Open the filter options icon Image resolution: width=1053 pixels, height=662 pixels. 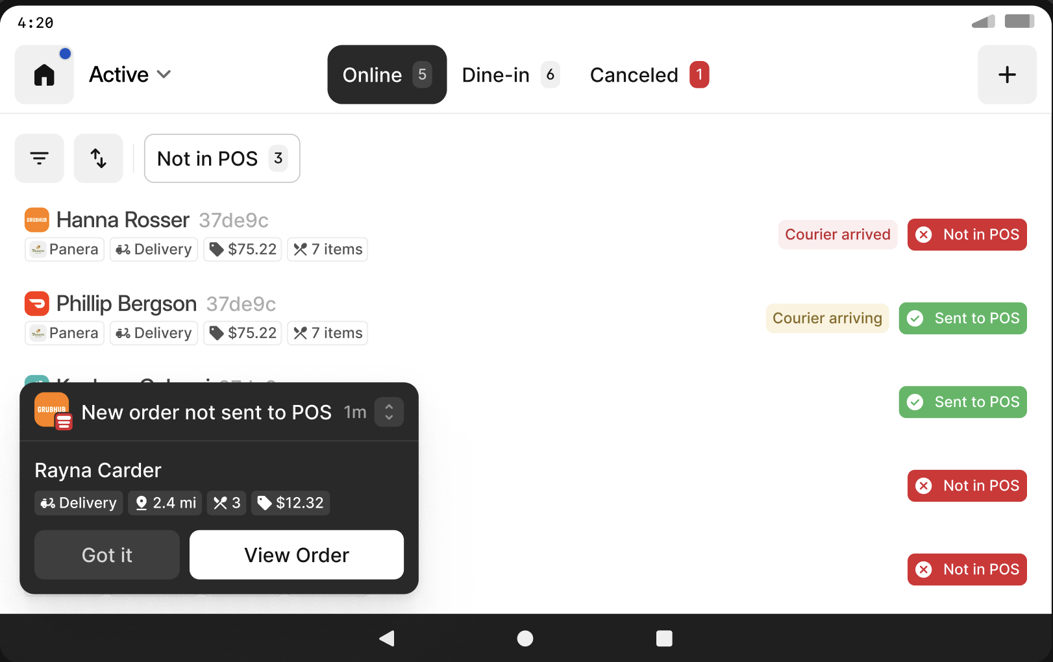click(40, 158)
